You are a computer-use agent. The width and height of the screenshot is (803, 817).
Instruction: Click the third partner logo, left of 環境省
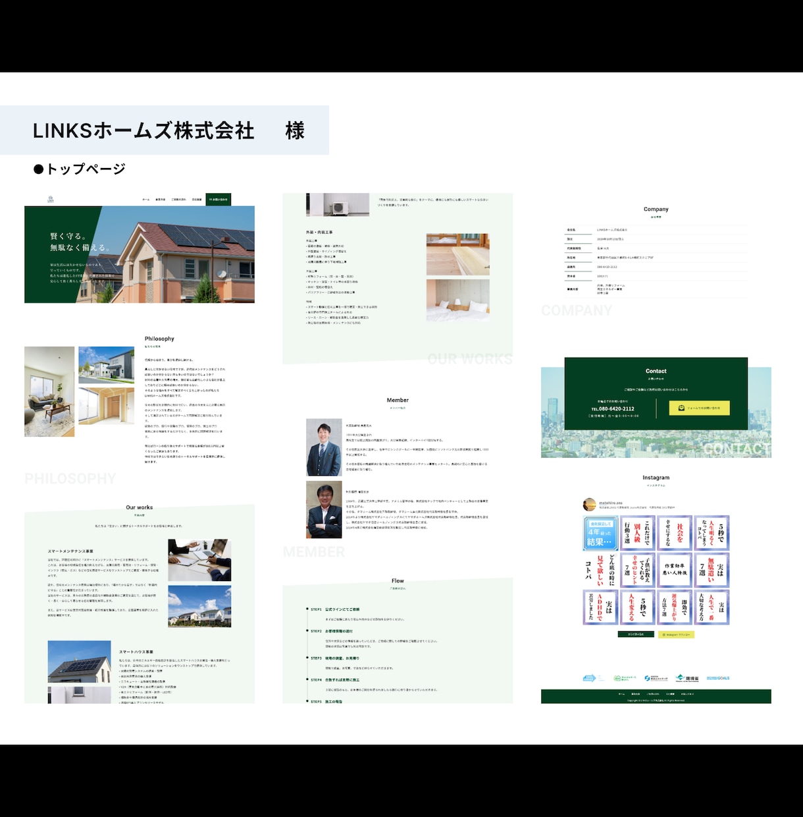point(656,678)
